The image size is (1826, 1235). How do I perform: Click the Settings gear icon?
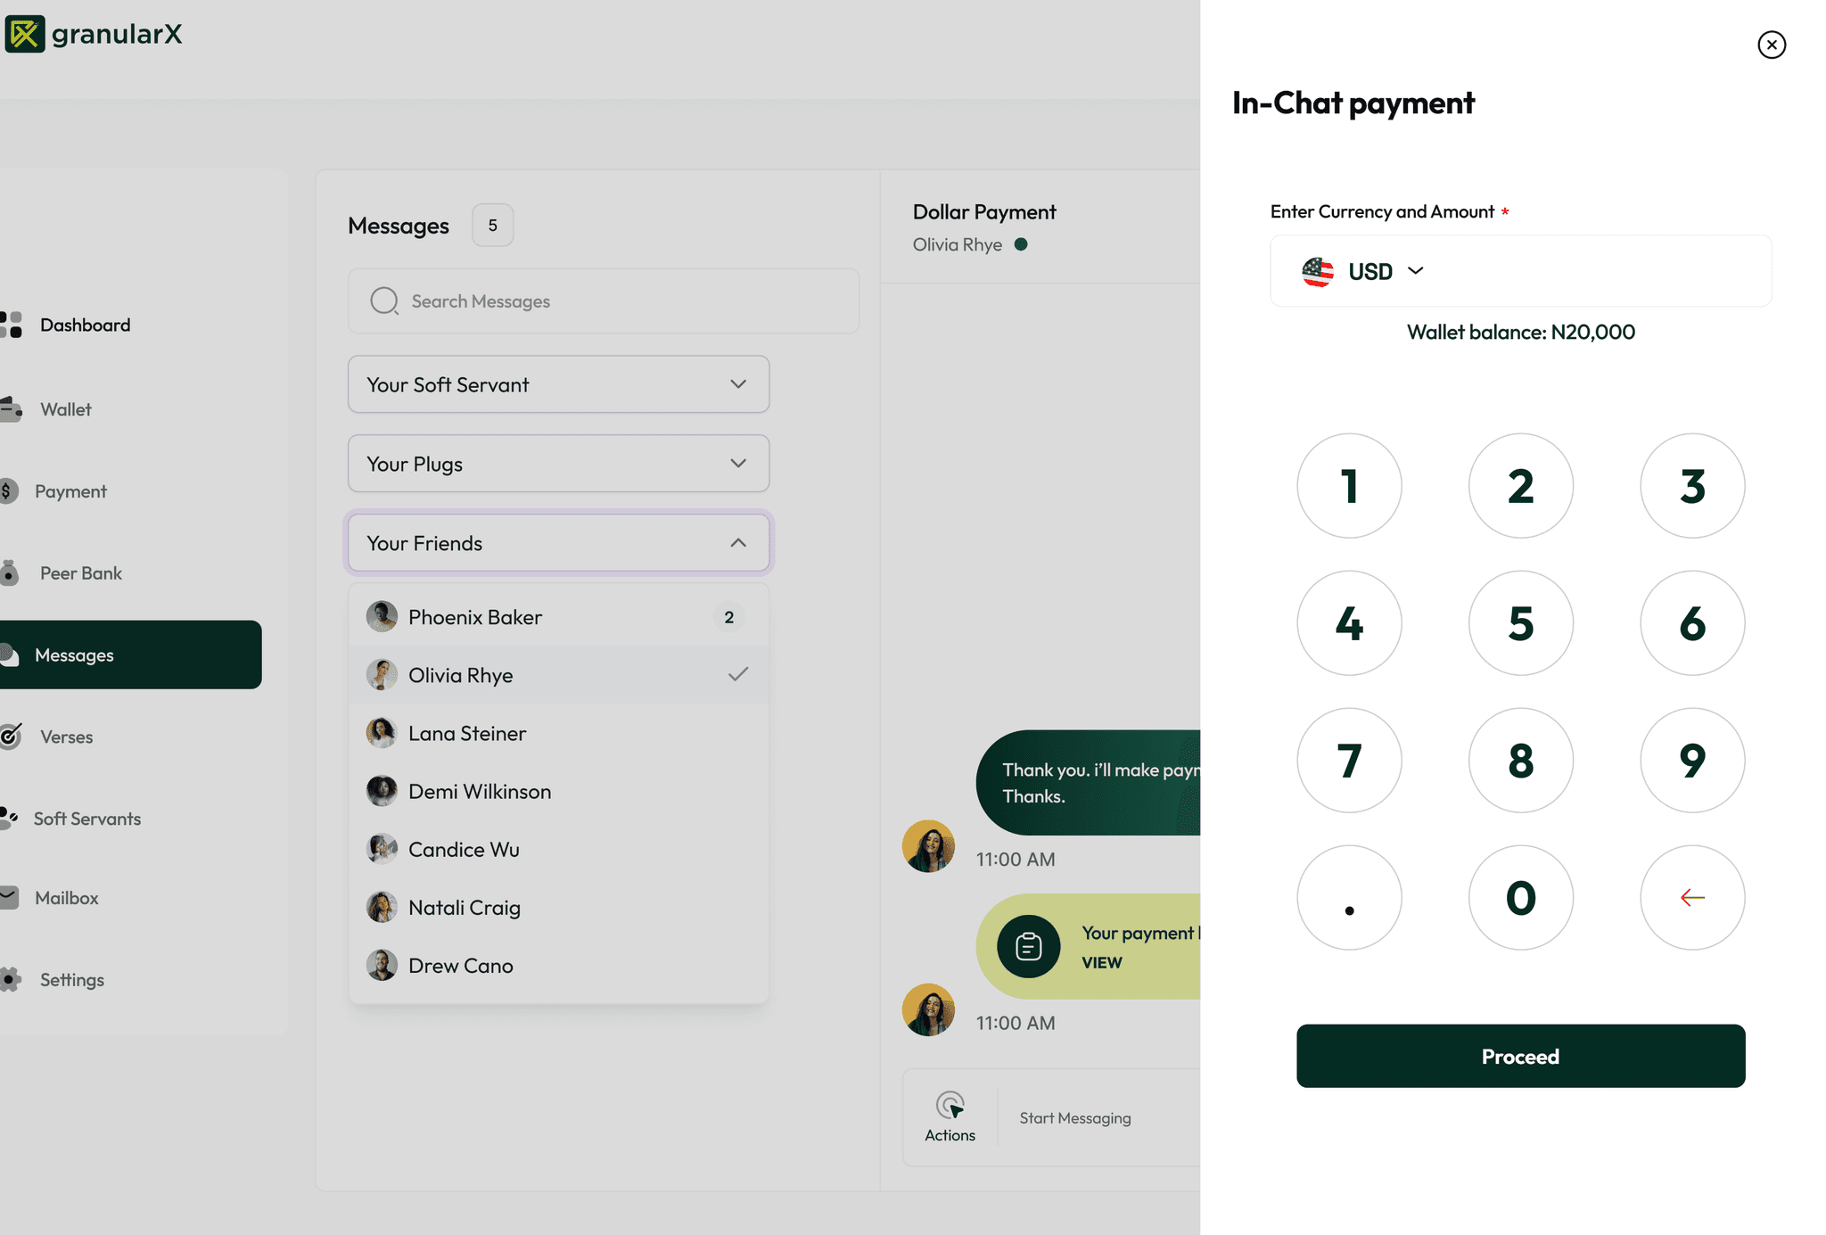point(11,979)
